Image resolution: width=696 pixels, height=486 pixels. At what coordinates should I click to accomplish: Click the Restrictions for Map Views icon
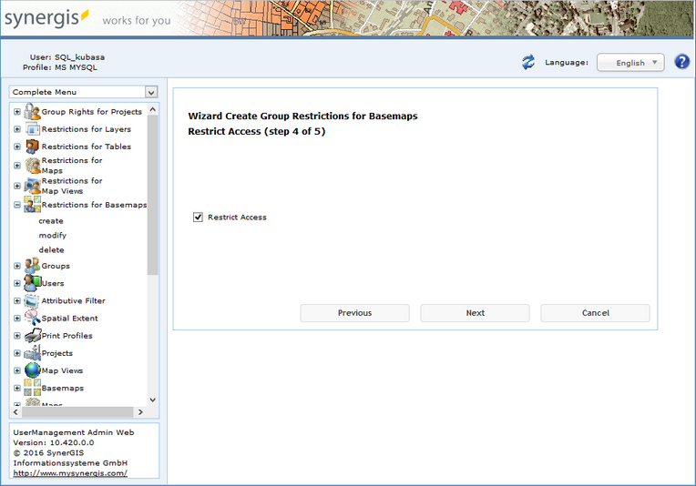click(33, 186)
